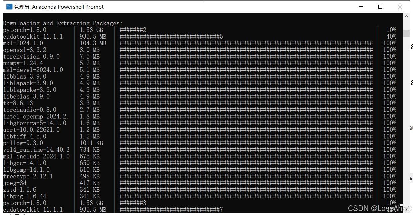
Task: Open the PowerShell window icon menu
Action: [9, 7]
